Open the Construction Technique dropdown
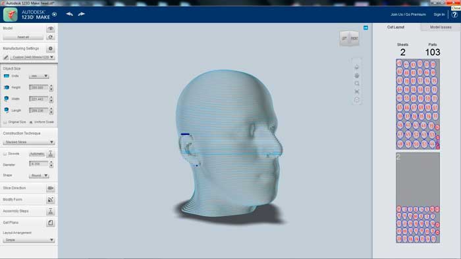461x259 pixels. coord(28,142)
